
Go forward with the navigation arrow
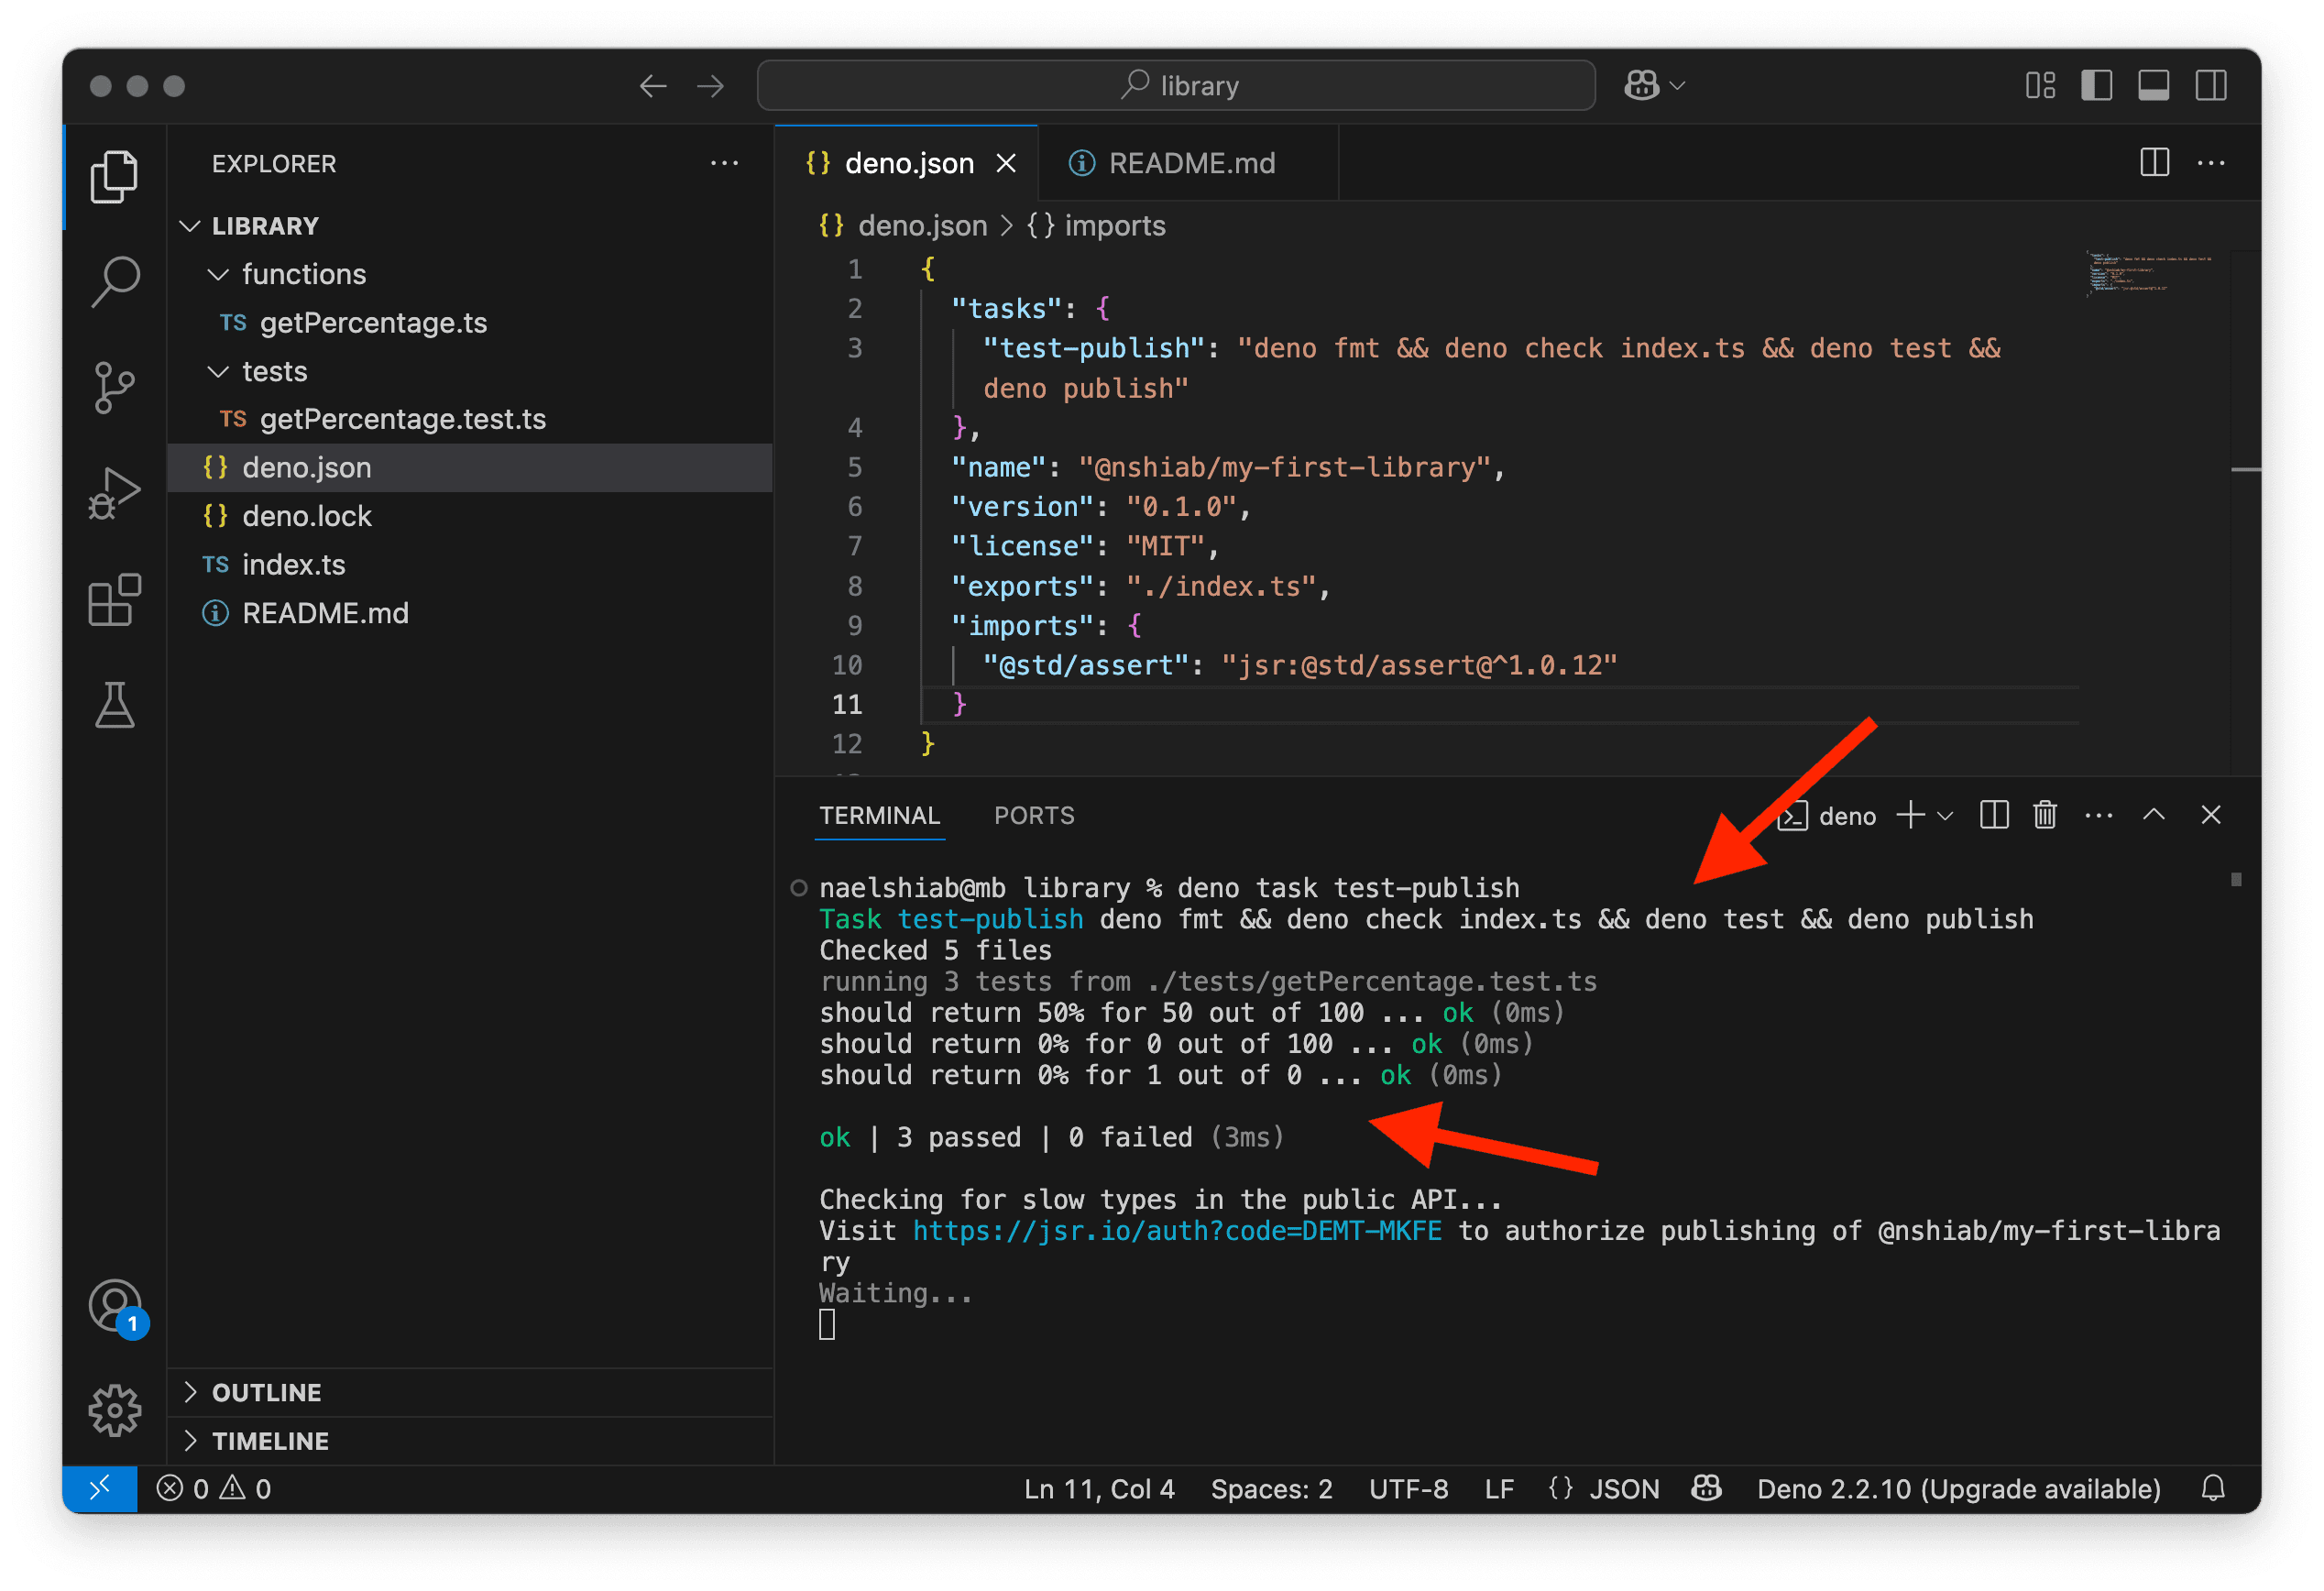[710, 86]
